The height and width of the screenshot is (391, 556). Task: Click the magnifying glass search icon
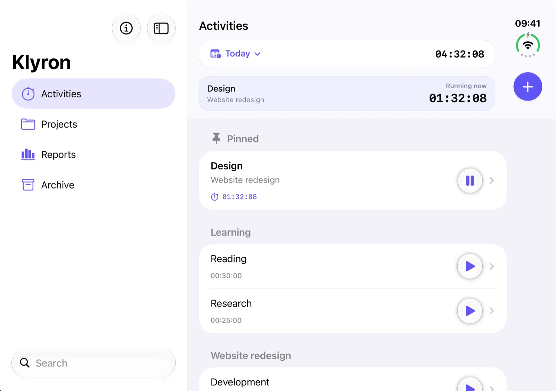coord(25,363)
